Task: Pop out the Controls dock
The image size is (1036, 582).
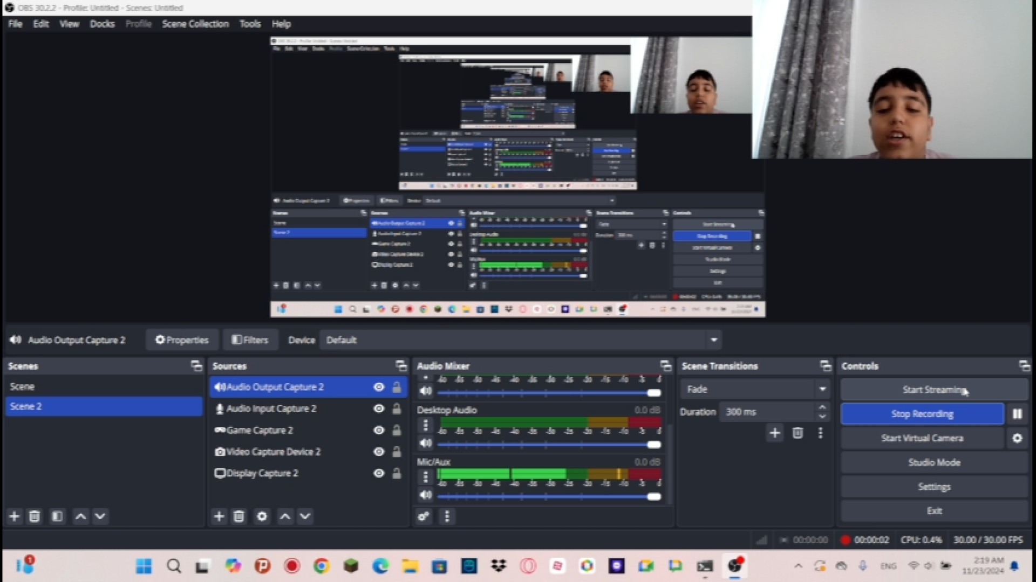Action: (x=1025, y=366)
